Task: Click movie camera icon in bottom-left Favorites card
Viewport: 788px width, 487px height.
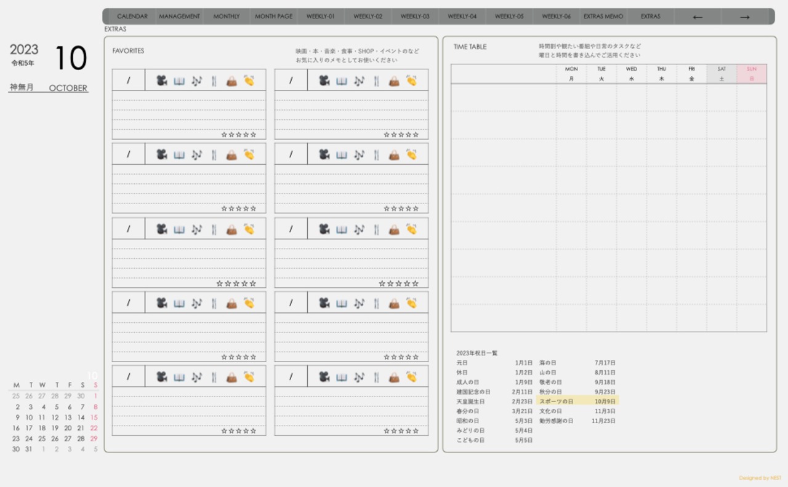Action: pyautogui.click(x=162, y=377)
